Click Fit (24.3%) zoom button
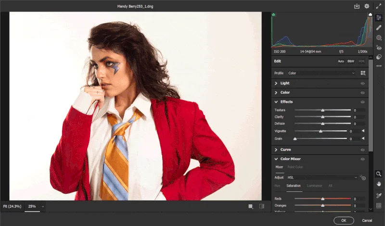This screenshot has height=226, width=385. point(12,207)
